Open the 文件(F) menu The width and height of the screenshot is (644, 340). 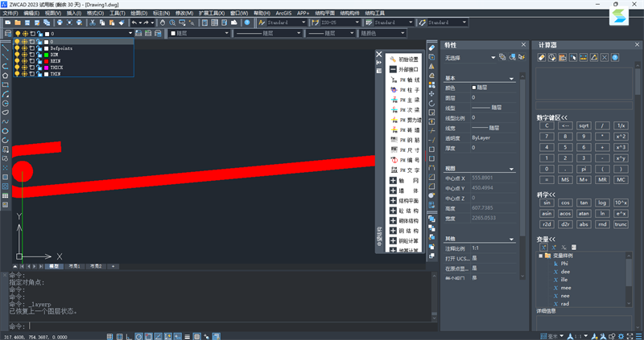click(10, 13)
